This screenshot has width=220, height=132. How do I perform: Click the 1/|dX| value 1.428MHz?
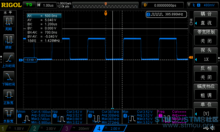52,41
